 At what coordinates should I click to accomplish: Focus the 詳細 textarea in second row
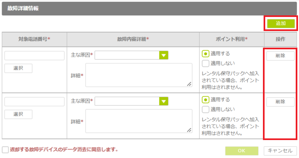pyautogui.click(x=138, y=121)
